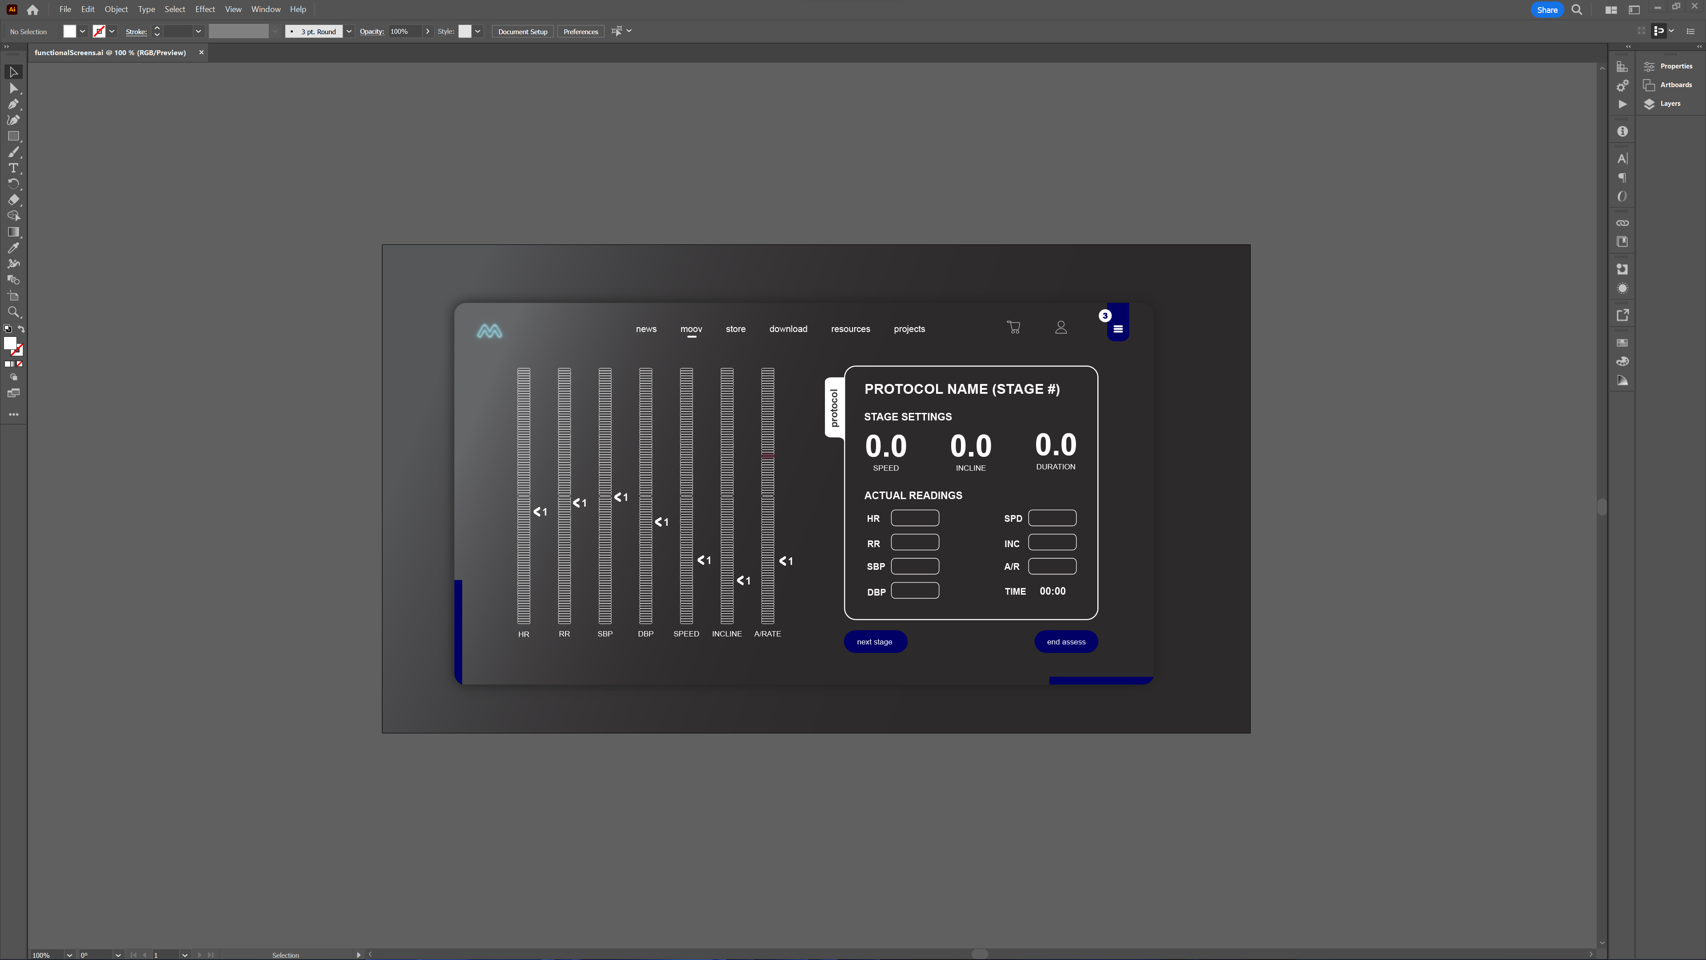Open the Type menu

[146, 9]
